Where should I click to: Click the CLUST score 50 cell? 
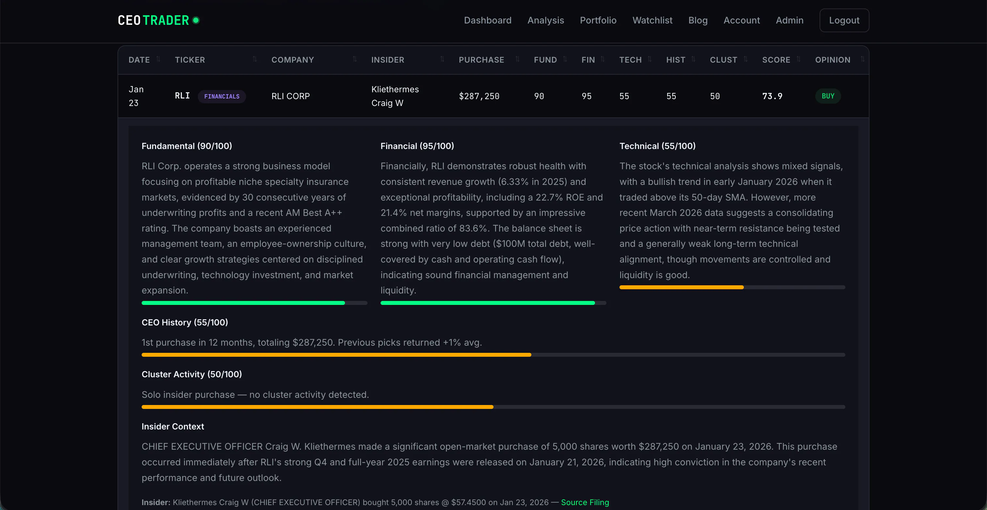tap(715, 96)
